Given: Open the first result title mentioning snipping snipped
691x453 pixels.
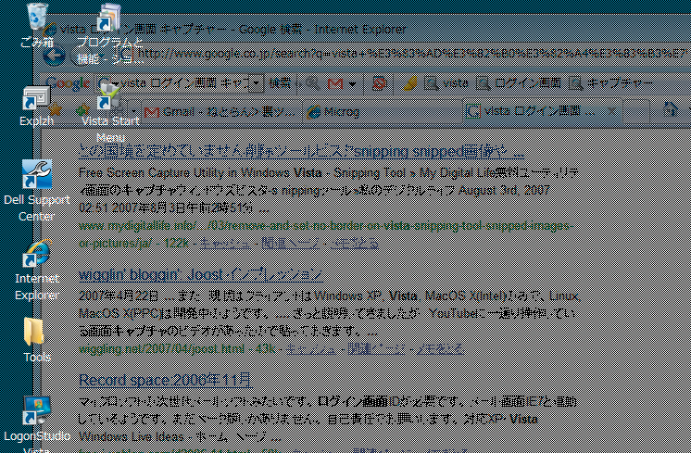Looking at the screenshot, I should pyautogui.click(x=301, y=152).
